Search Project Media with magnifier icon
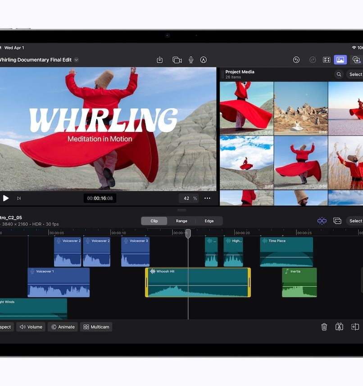The image size is (363, 386). (339, 74)
